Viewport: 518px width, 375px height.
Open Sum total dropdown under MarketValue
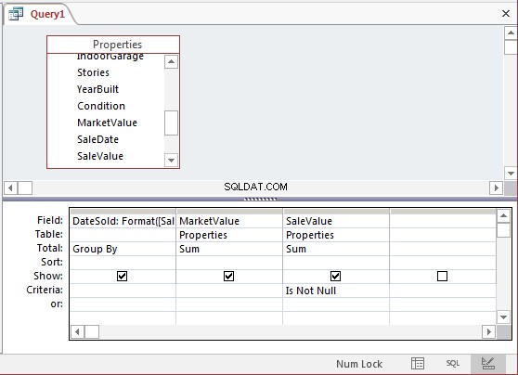[x=229, y=249]
